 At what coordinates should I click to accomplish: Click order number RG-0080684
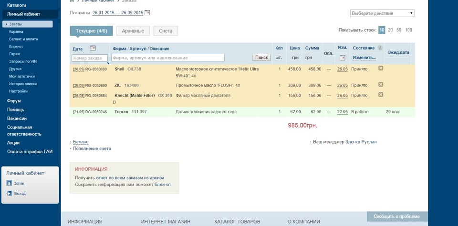(x=96, y=96)
